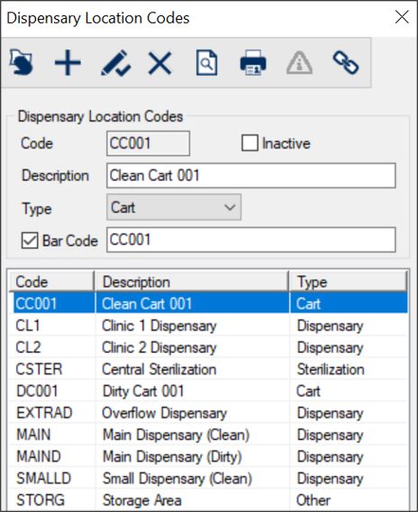Click the Bar Code text field
The image size is (418, 512).
click(x=251, y=240)
